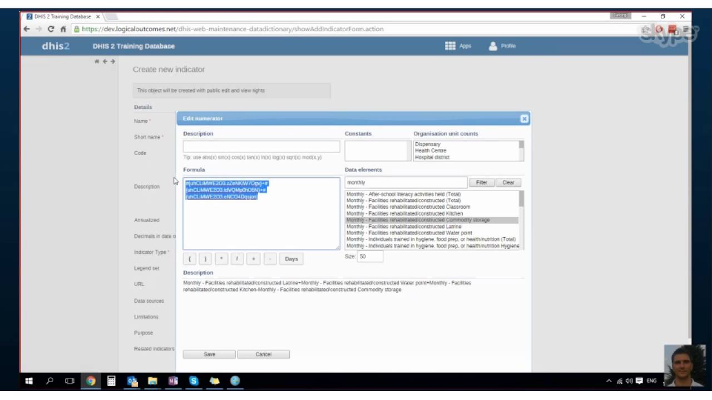
Task: Insert division operator into formula
Action: click(x=237, y=259)
